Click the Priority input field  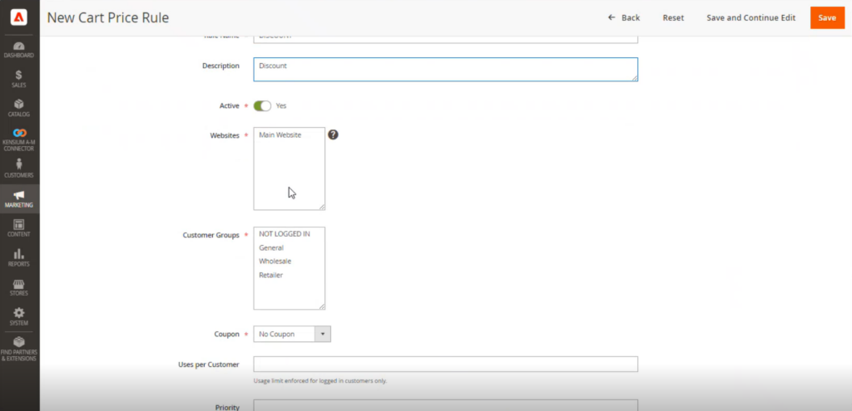pos(446,405)
